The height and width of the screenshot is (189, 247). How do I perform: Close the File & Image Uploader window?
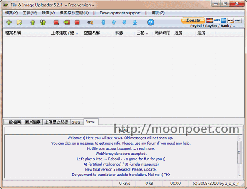pyautogui.click(x=237, y=3)
